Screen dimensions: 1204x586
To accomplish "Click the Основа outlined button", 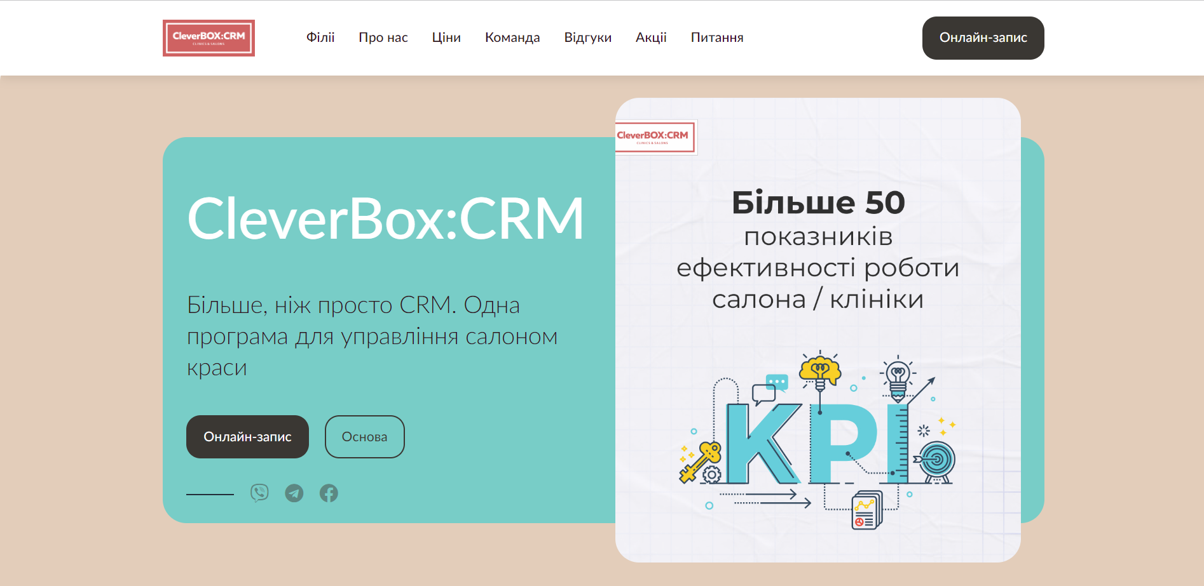I will [365, 437].
